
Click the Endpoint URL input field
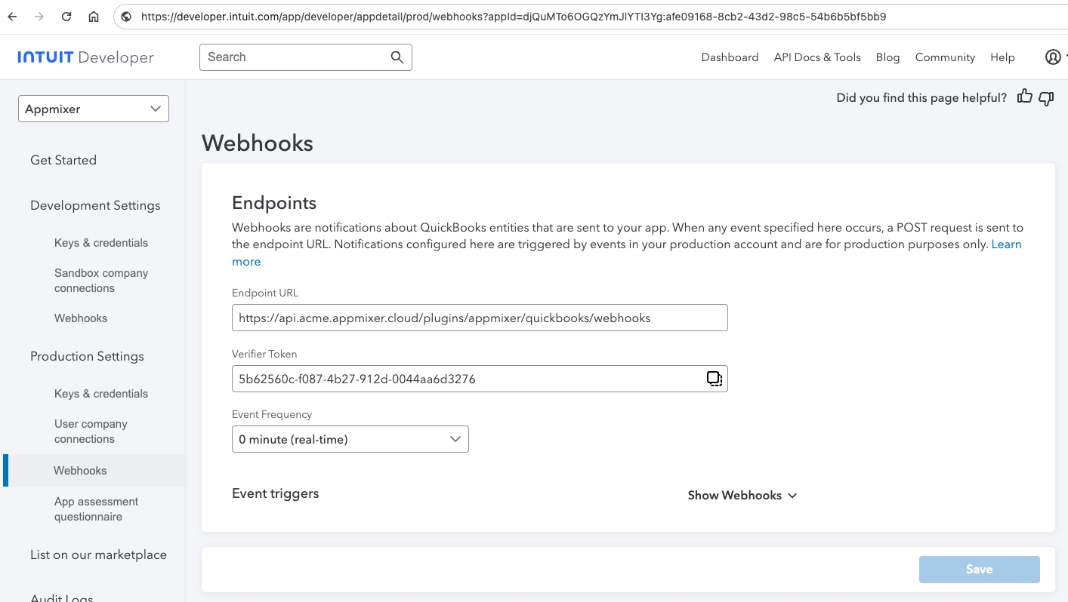pyautogui.click(x=479, y=318)
